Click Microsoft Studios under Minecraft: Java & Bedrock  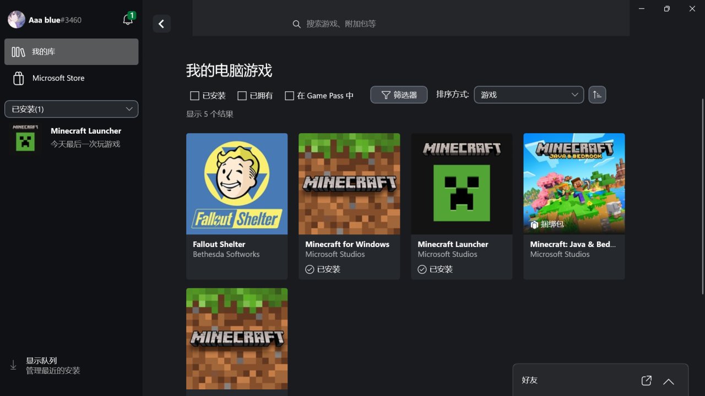(560, 254)
